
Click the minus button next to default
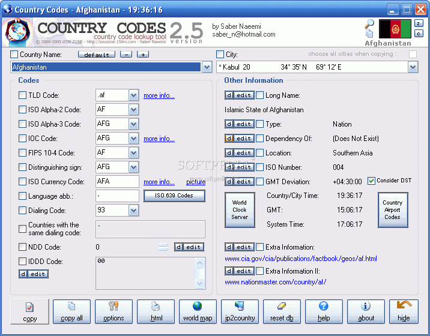tap(126, 55)
